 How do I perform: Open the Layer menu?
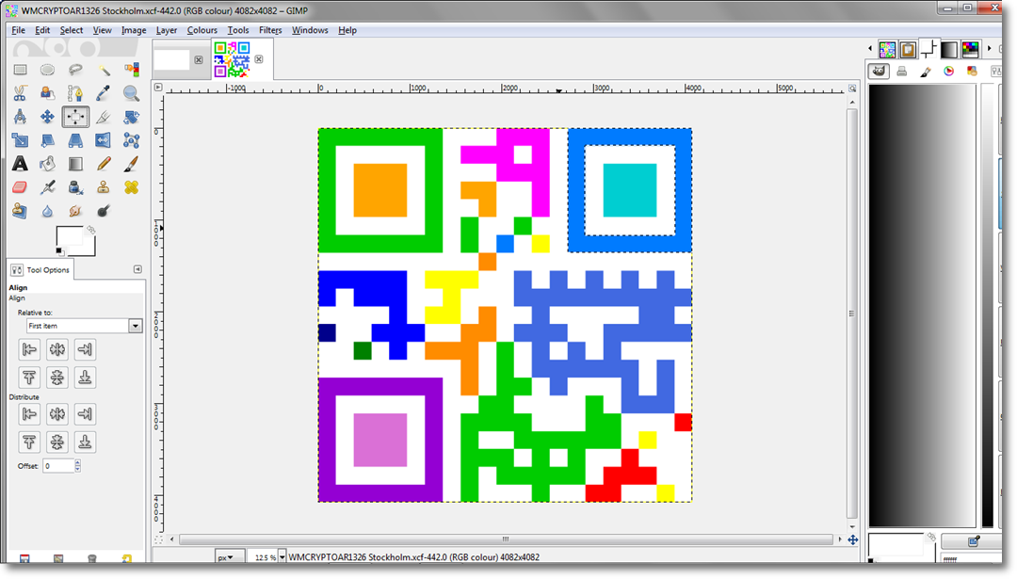(166, 30)
